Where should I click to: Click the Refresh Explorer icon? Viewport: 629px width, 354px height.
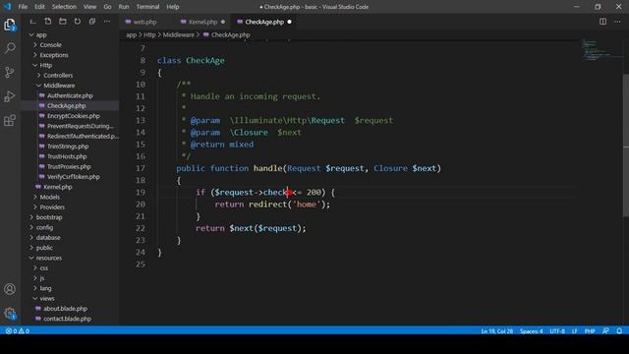click(78, 22)
